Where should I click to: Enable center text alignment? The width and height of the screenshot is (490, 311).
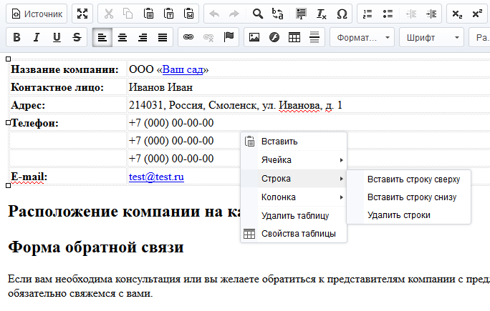tap(123, 36)
